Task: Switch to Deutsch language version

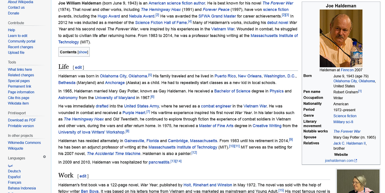Action: click(x=14, y=171)
